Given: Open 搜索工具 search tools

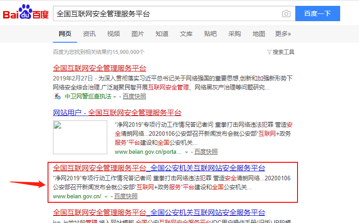Looking at the screenshot, I should (284, 52).
